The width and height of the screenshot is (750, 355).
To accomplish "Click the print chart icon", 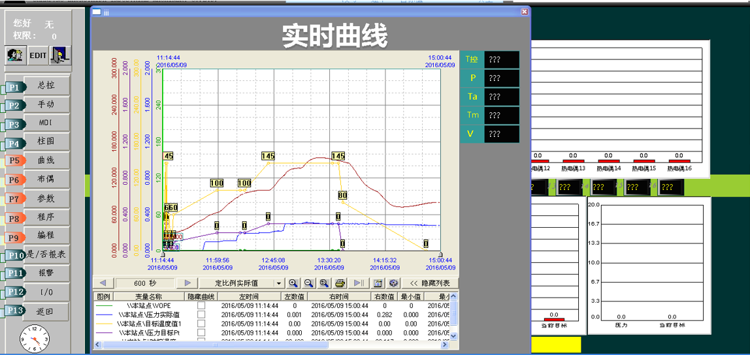I will pyautogui.click(x=340, y=283).
